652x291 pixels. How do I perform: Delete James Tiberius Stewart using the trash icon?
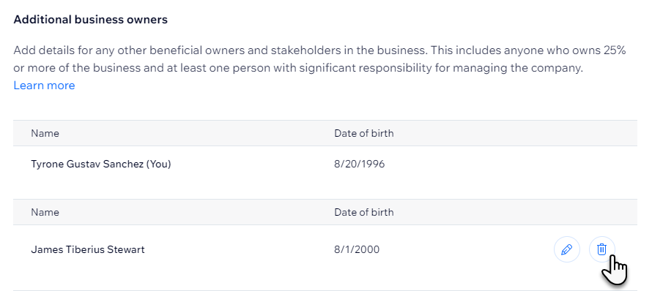(x=601, y=249)
